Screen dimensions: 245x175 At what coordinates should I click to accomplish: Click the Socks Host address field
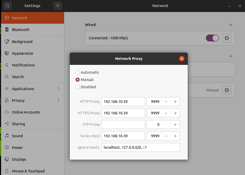(x=123, y=136)
